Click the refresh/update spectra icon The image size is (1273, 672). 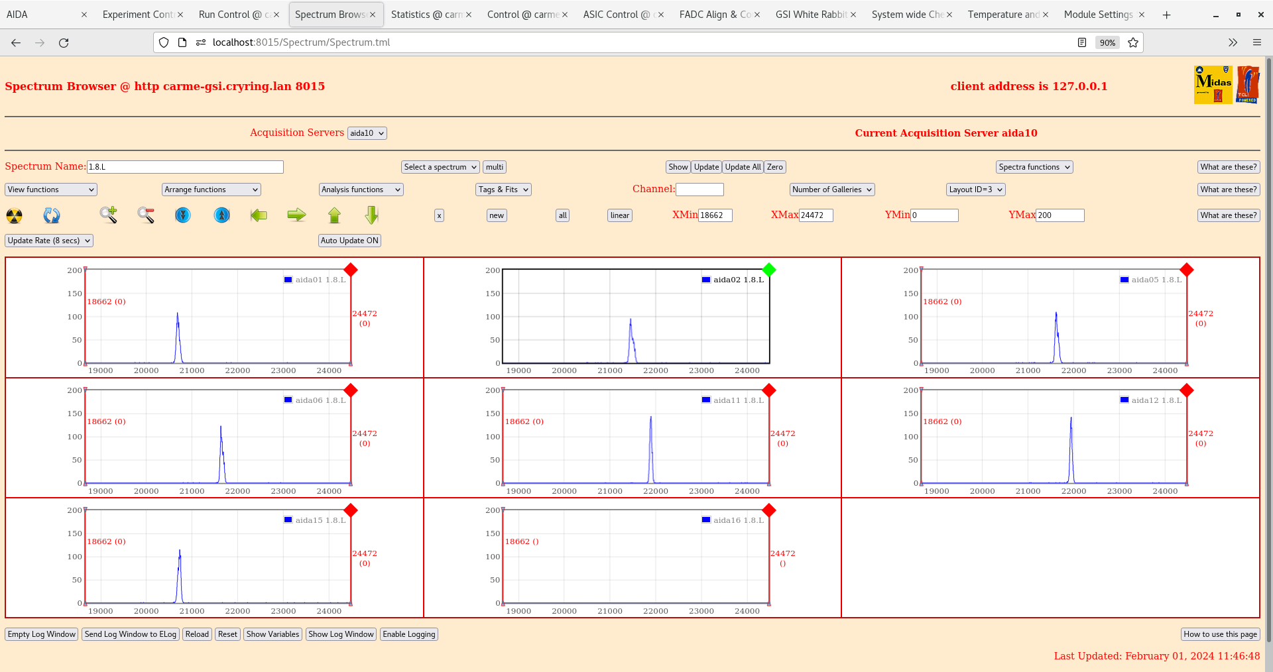point(52,215)
